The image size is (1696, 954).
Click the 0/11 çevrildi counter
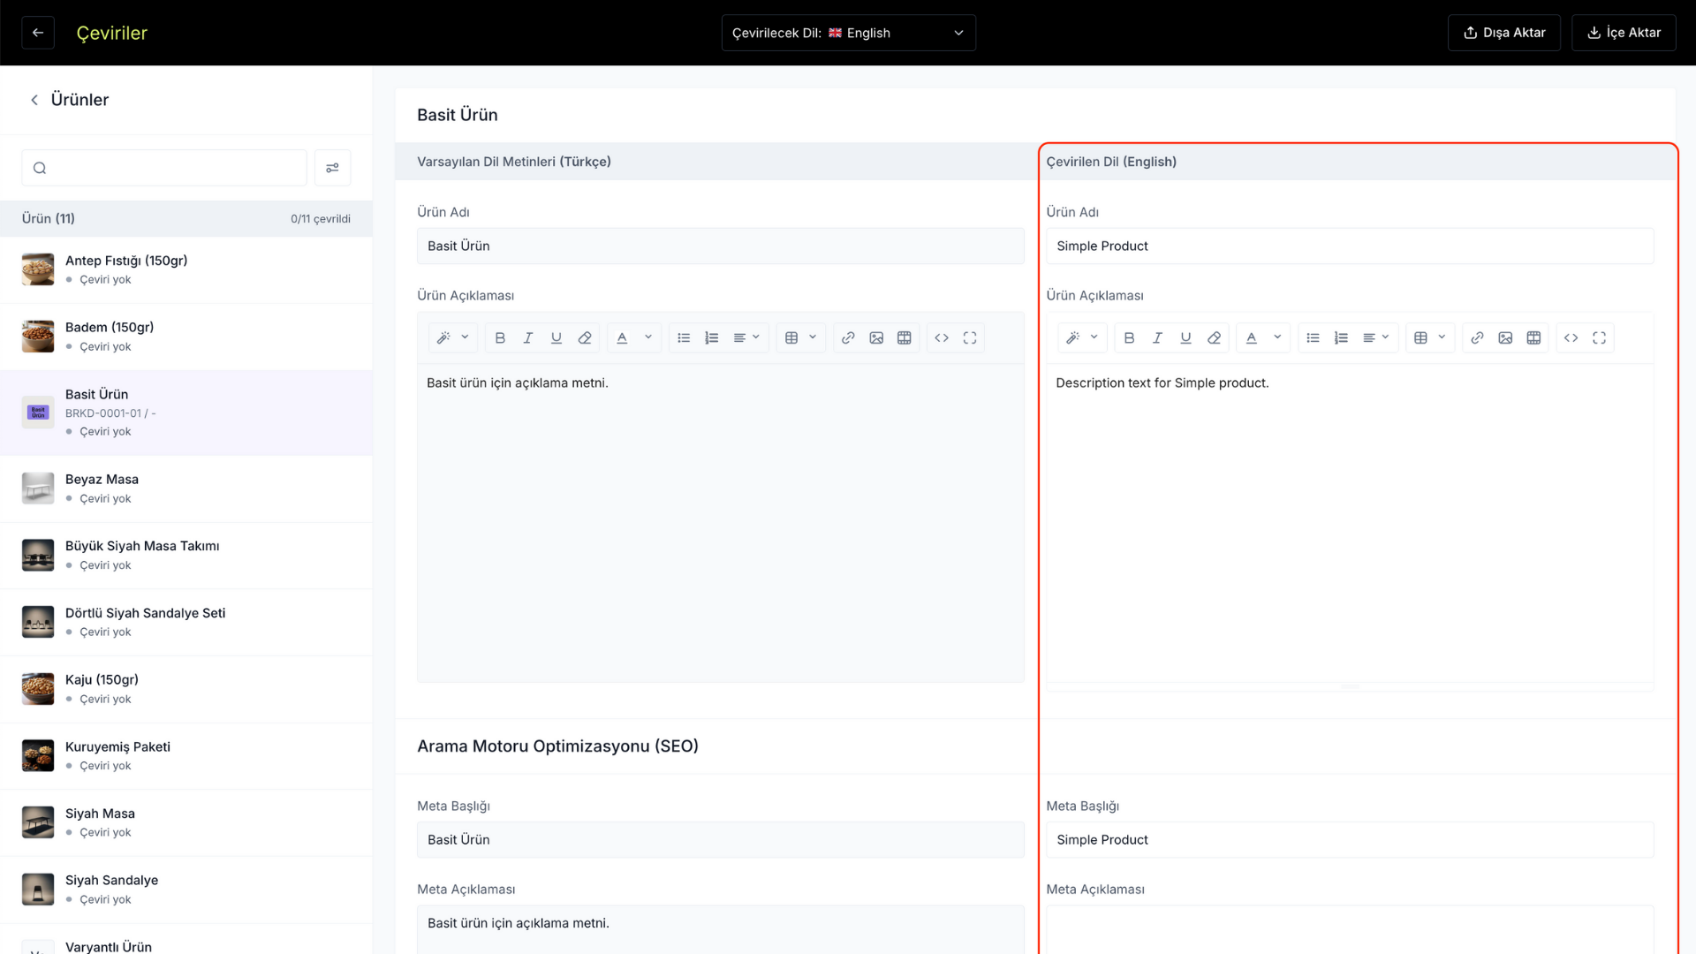click(321, 219)
